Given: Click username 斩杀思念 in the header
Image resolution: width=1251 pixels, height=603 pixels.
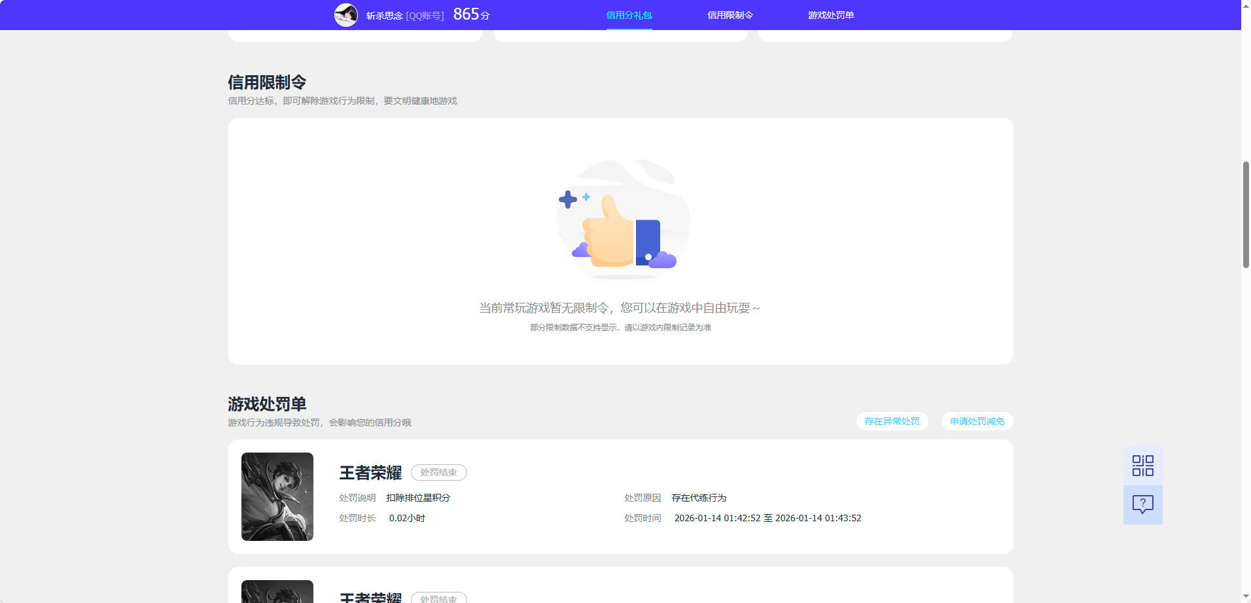Looking at the screenshot, I should (x=385, y=15).
